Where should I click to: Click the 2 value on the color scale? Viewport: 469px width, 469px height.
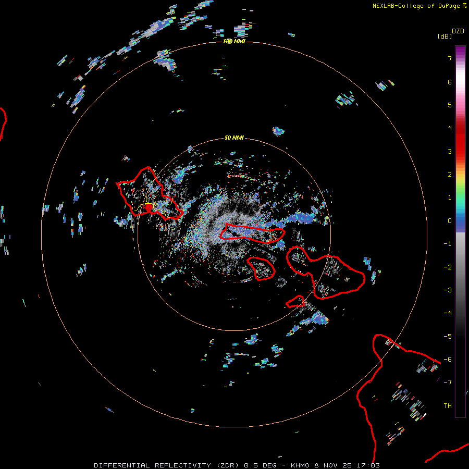point(450,175)
